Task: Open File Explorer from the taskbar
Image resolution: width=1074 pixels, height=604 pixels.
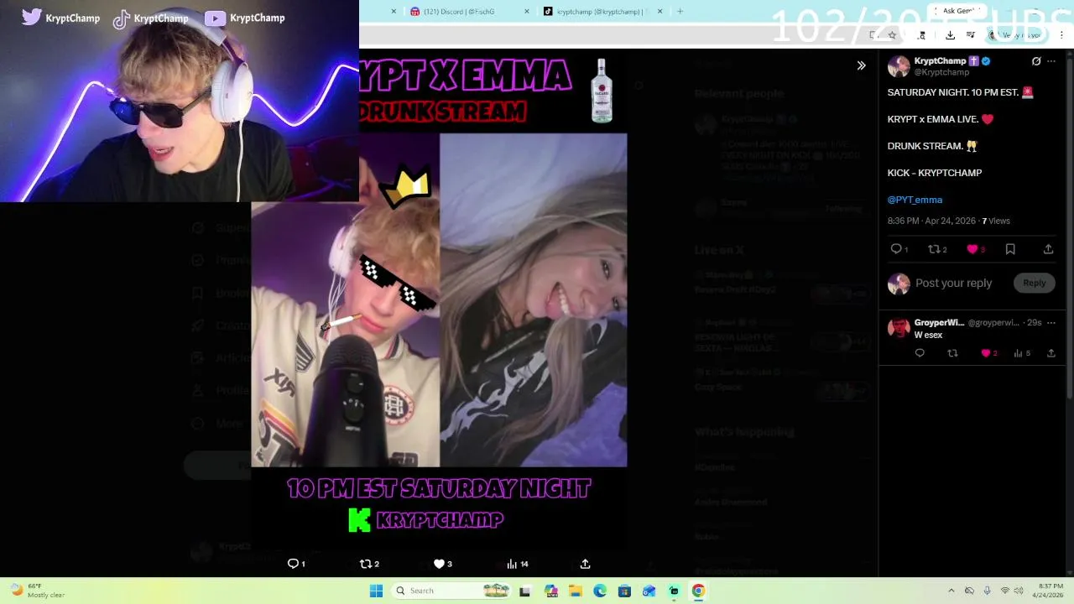Action: point(576,591)
